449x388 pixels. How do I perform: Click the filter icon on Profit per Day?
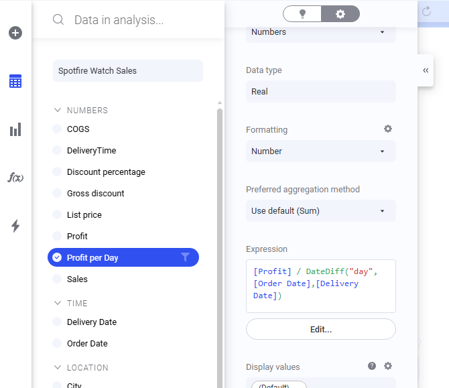[x=186, y=257]
